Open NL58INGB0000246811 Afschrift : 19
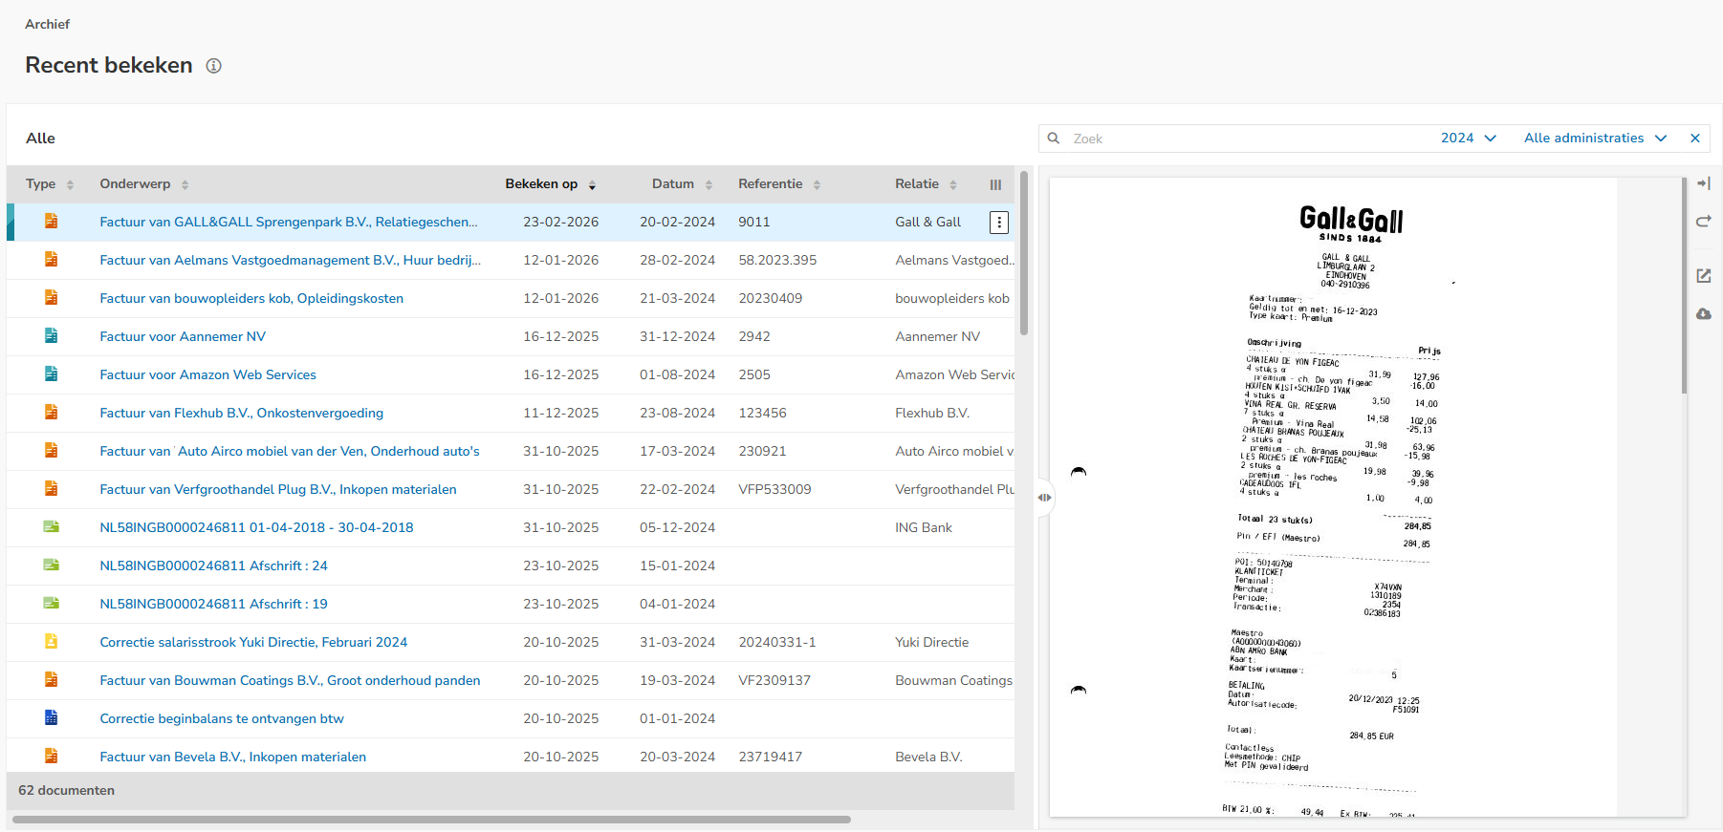 click(213, 605)
